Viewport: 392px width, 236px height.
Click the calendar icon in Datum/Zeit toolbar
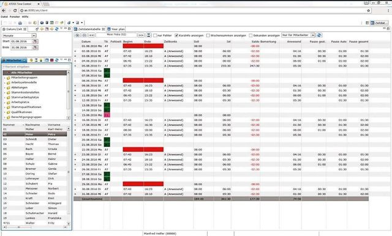click(47, 29)
